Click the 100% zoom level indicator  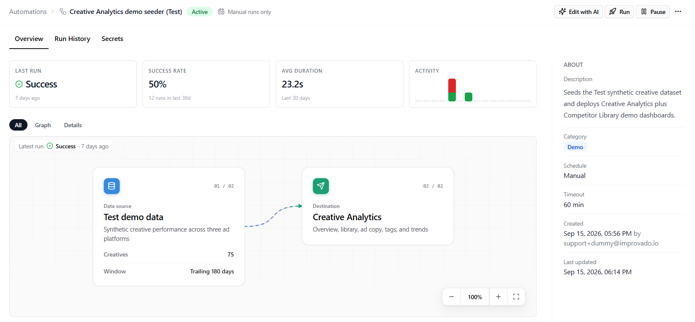click(475, 297)
